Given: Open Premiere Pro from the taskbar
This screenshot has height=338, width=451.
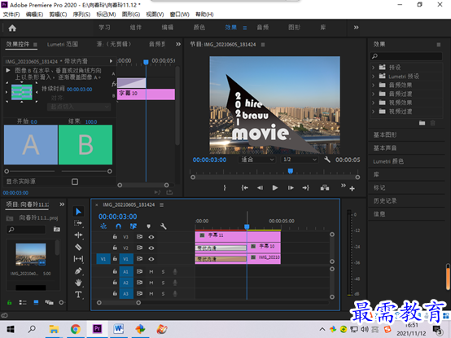Looking at the screenshot, I should pos(97,329).
